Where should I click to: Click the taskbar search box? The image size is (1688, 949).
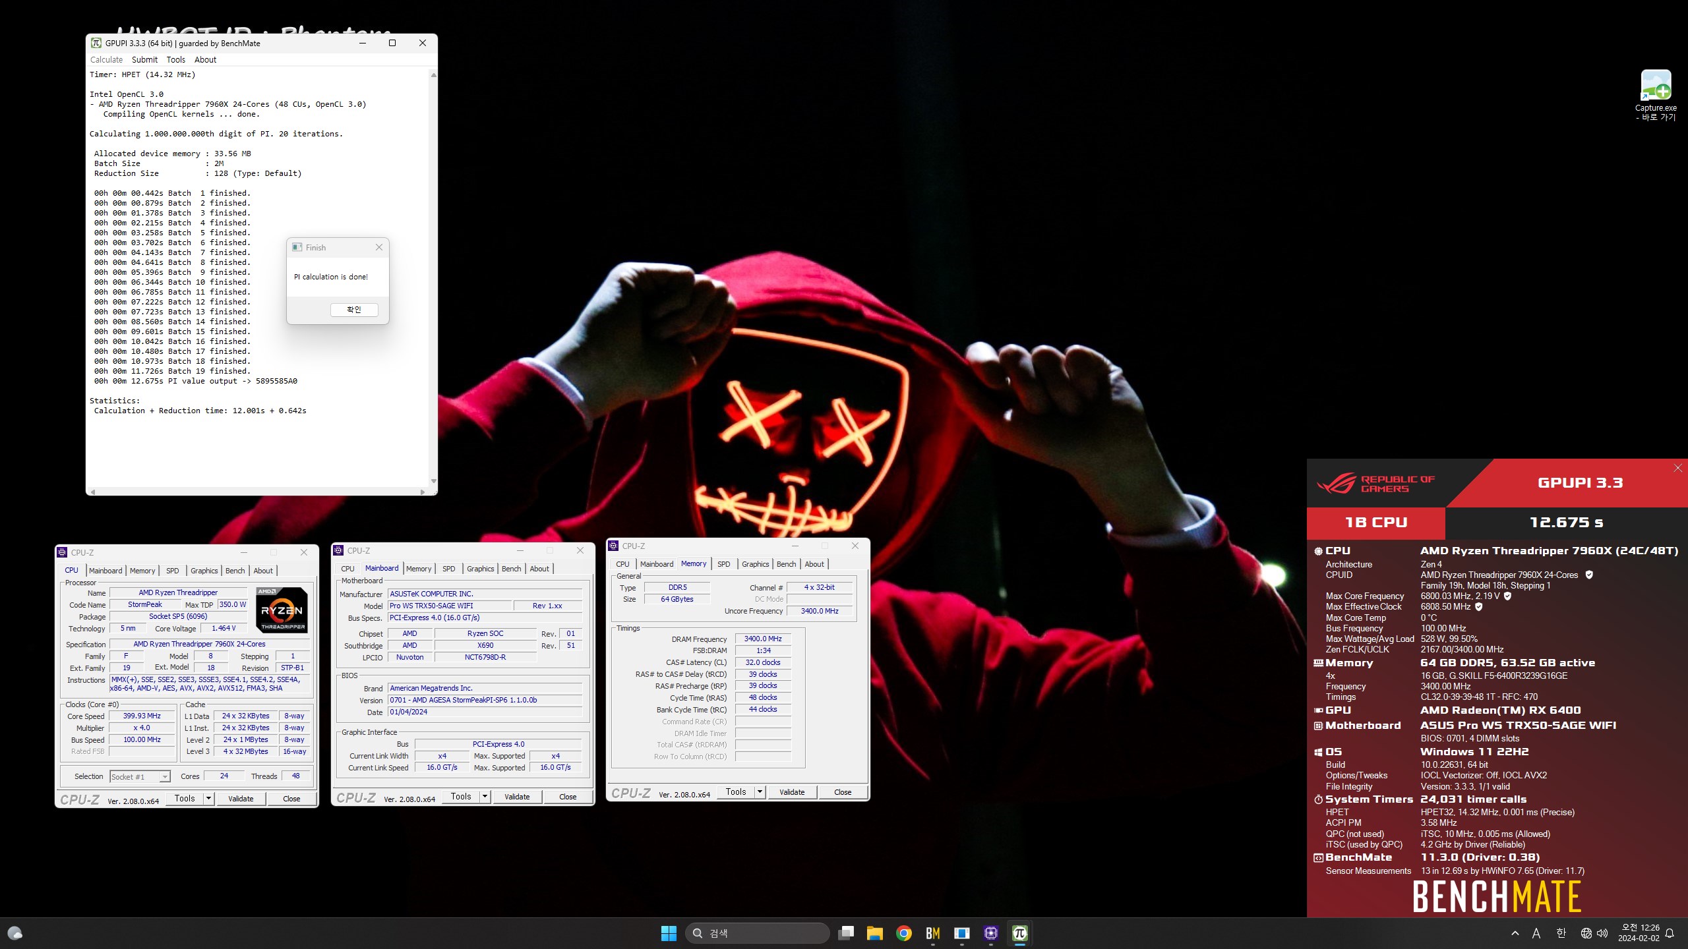click(x=757, y=933)
